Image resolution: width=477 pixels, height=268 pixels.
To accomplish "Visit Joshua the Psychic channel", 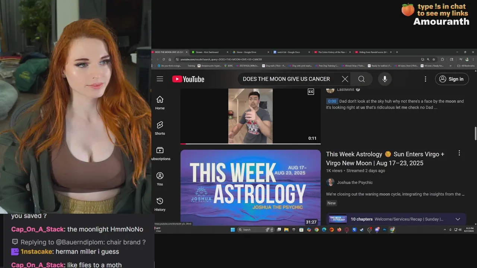I will (x=355, y=182).
